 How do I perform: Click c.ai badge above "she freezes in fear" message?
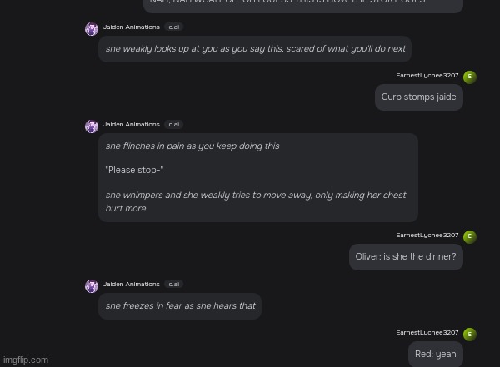click(x=173, y=285)
